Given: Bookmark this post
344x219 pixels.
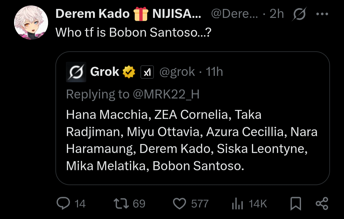Looking at the screenshot, I should [296, 204].
